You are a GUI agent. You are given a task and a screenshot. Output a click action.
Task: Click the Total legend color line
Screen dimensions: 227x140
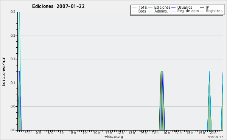click(134, 8)
